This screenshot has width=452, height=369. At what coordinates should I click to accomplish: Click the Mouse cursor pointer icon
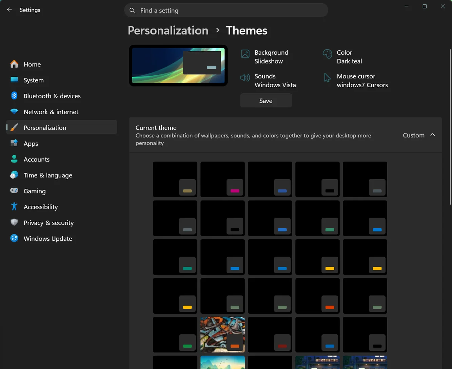(x=327, y=78)
